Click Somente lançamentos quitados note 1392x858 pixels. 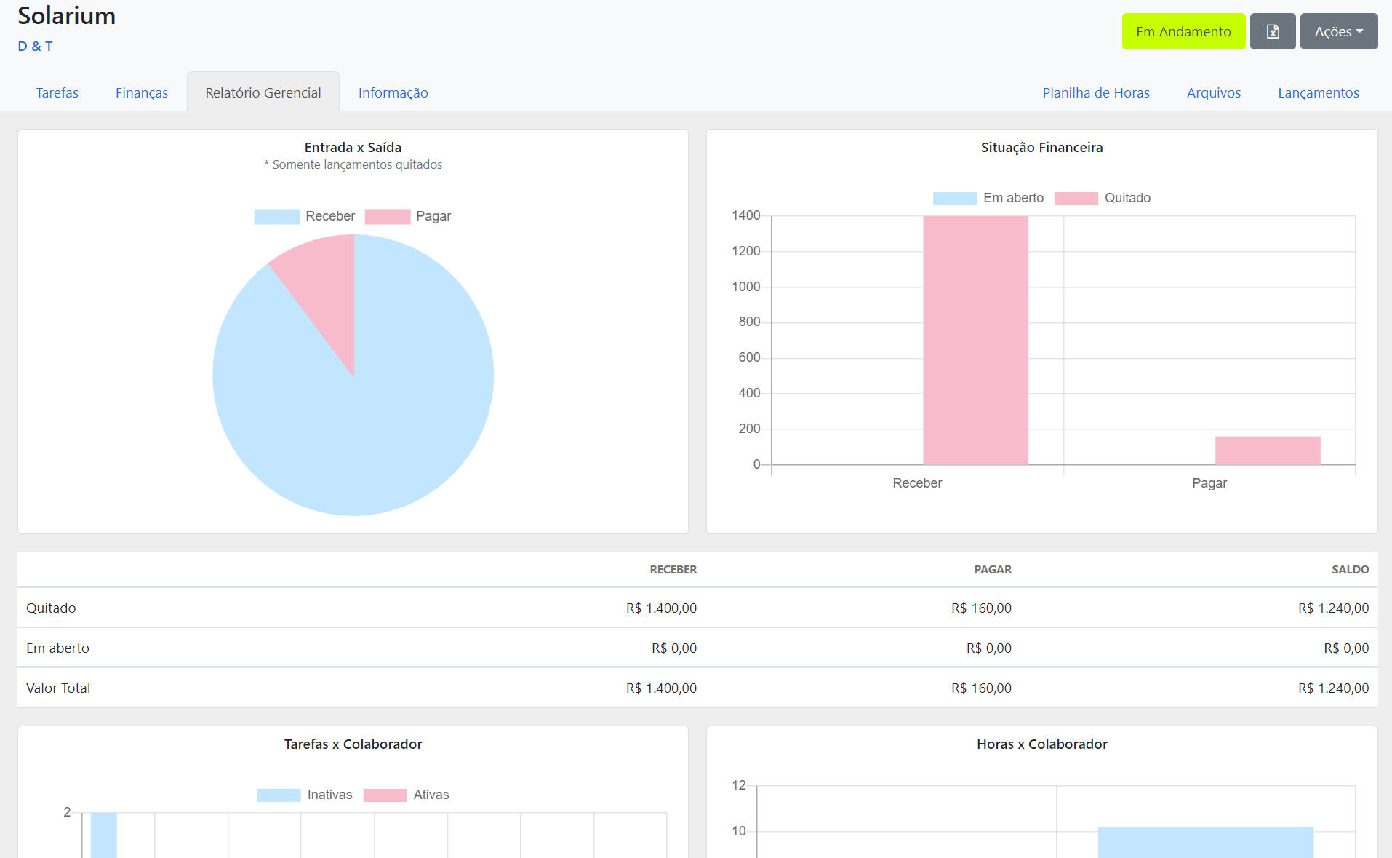353,164
